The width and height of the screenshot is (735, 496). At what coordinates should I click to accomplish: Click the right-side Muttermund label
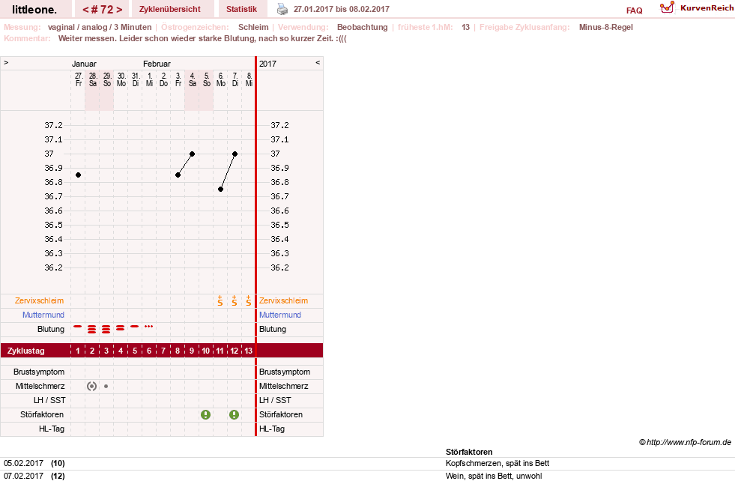(280, 315)
